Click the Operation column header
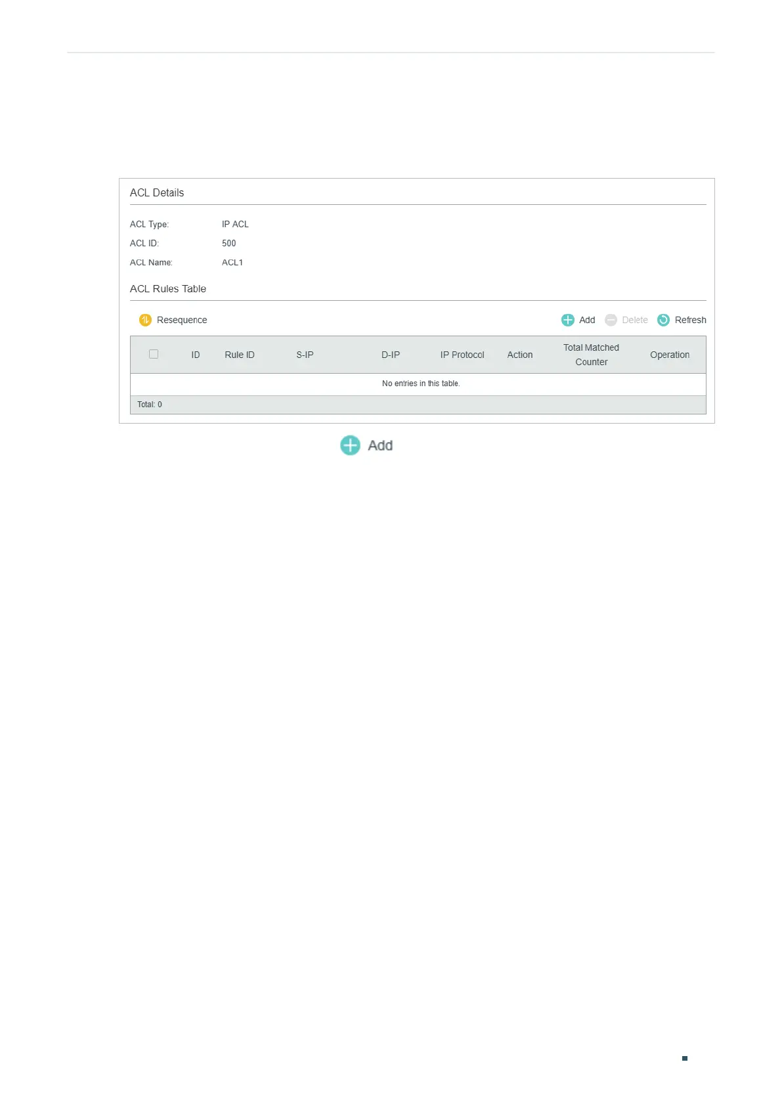The width and height of the screenshot is (782, 1106). 670,355
